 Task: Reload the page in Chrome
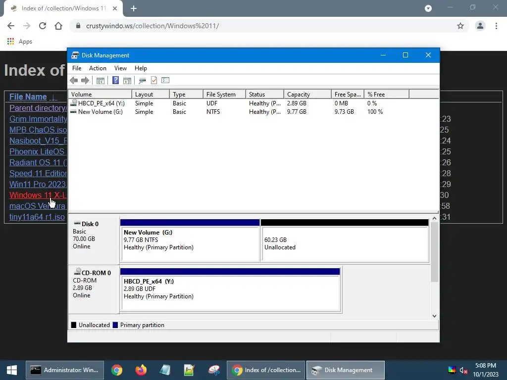point(43,26)
